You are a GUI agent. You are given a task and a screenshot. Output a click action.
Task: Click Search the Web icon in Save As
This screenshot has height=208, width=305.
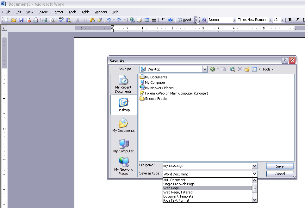232,69
